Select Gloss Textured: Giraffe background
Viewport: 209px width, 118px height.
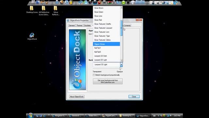pyautogui.click(x=106, y=24)
